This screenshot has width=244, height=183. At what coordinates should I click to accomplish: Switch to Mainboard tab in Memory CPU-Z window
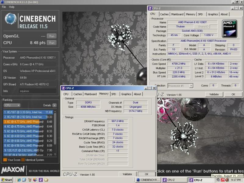click(x=91, y=94)
